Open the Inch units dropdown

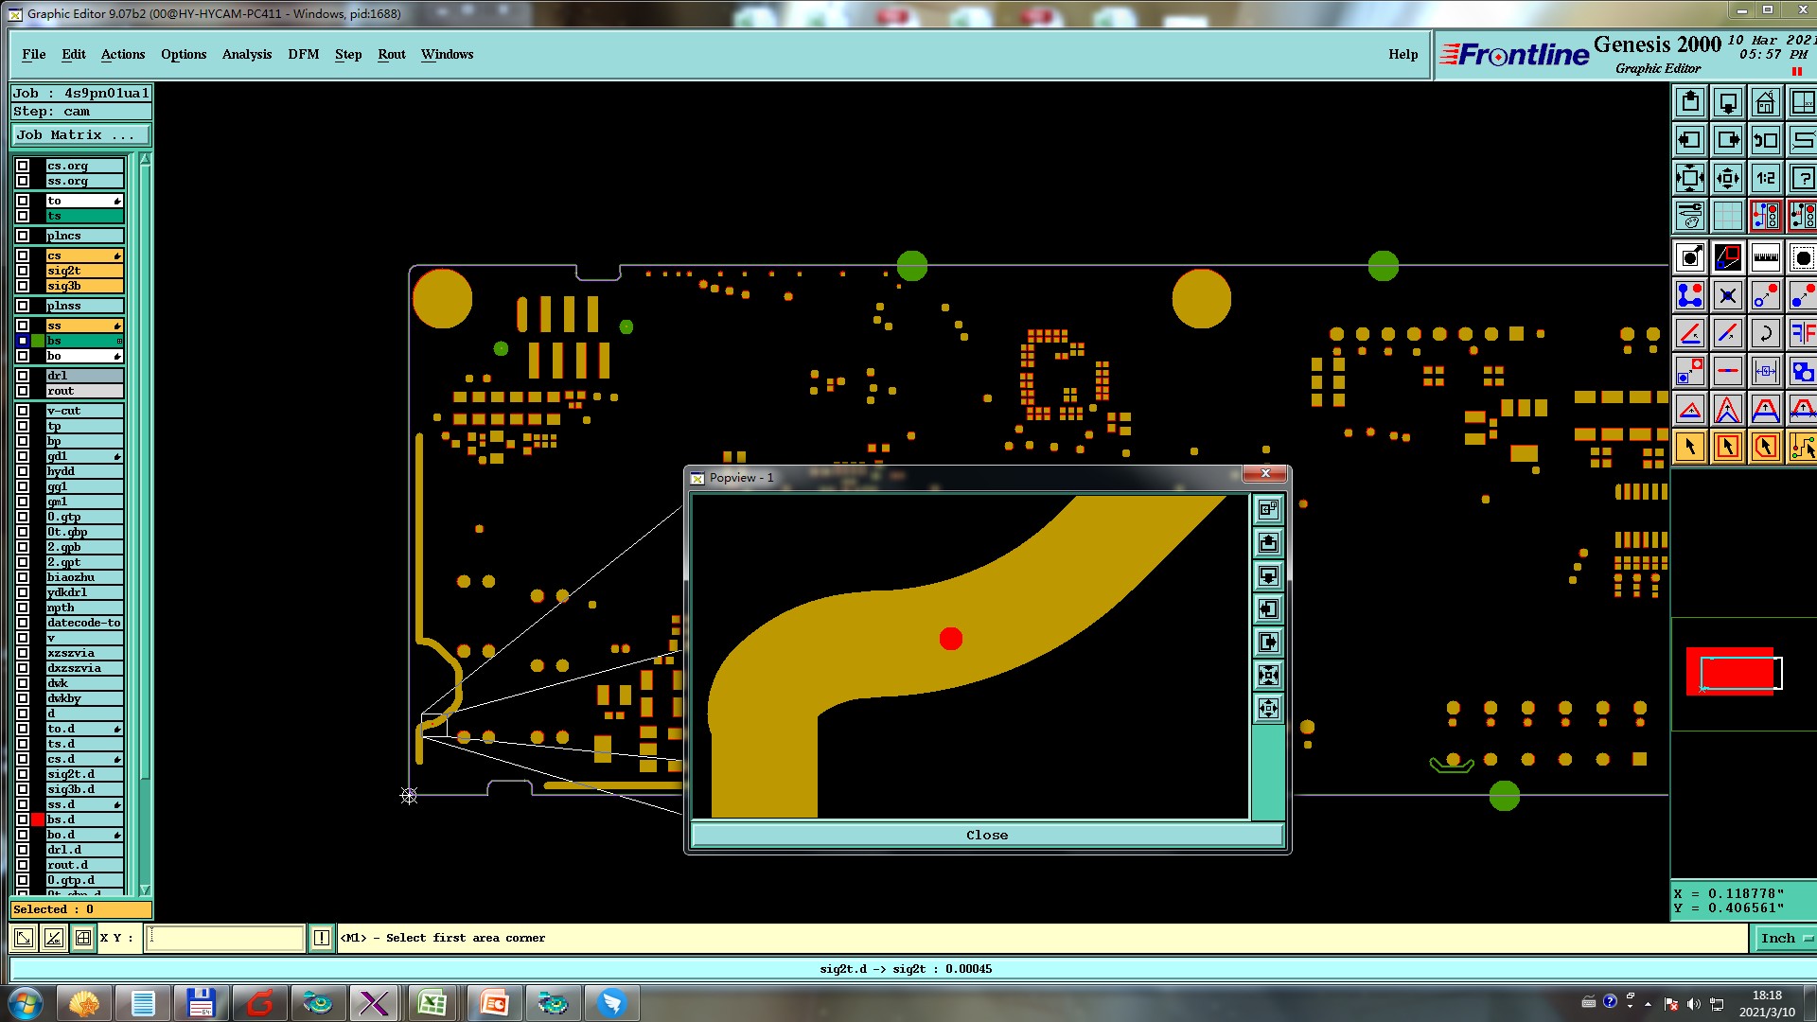1785,938
